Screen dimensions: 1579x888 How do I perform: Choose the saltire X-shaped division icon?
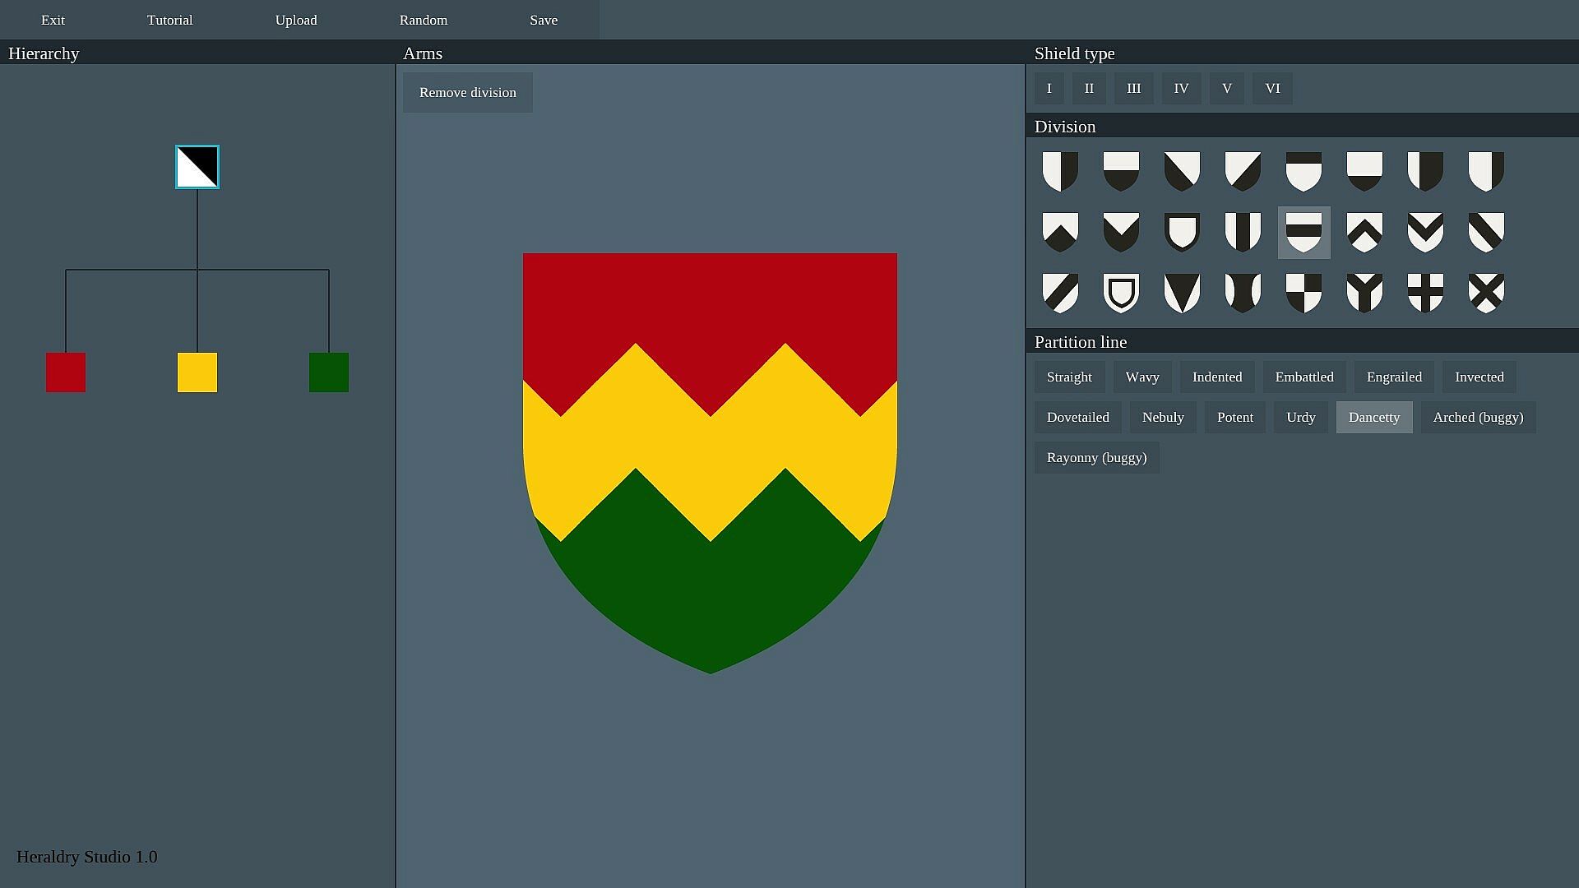click(x=1486, y=293)
